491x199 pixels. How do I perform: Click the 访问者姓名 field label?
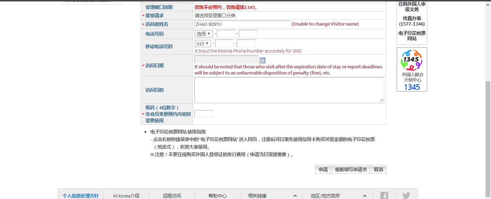(157, 24)
